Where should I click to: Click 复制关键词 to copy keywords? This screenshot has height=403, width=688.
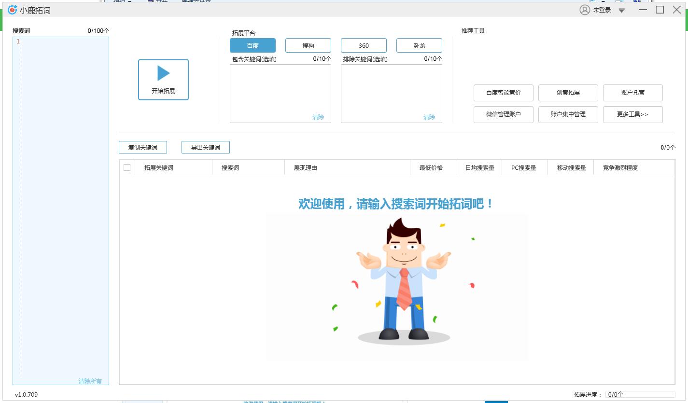pyautogui.click(x=142, y=147)
